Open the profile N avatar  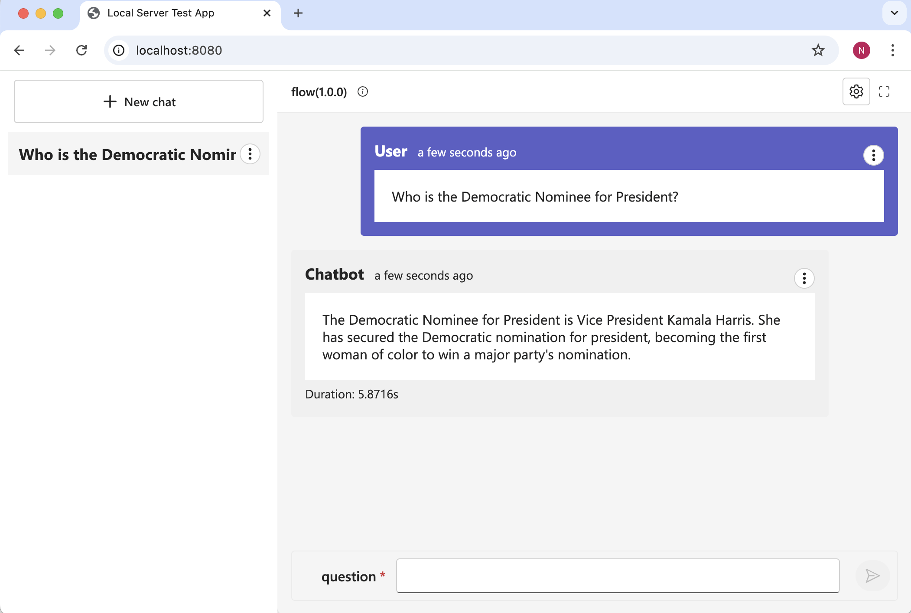[x=861, y=50]
